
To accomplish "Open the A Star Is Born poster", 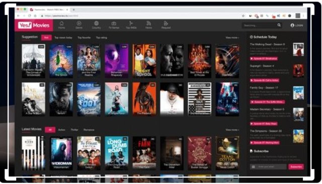I will click(34, 99).
